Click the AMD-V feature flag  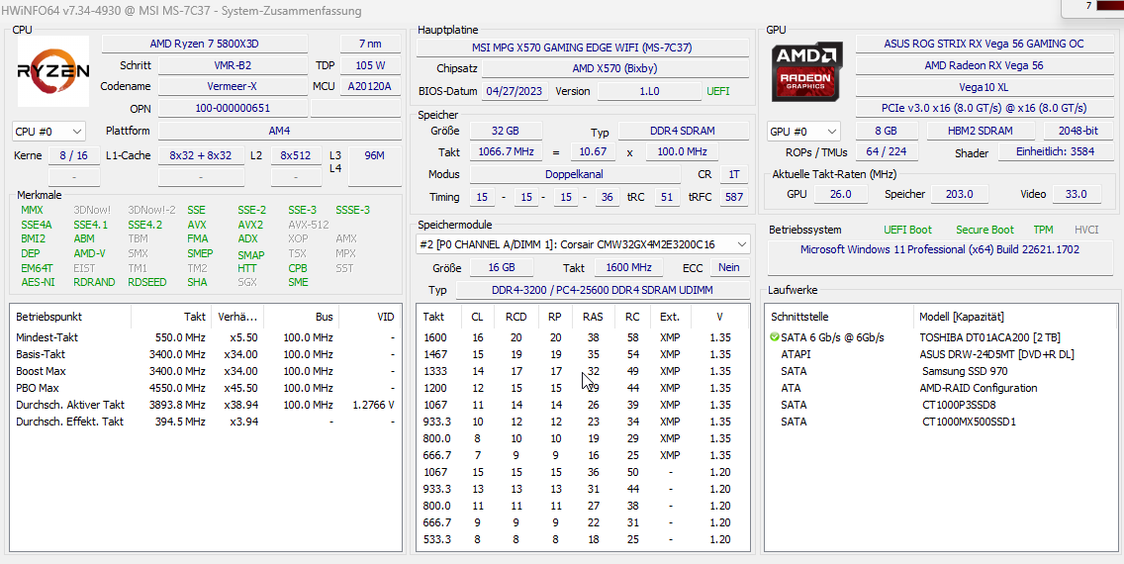point(90,253)
